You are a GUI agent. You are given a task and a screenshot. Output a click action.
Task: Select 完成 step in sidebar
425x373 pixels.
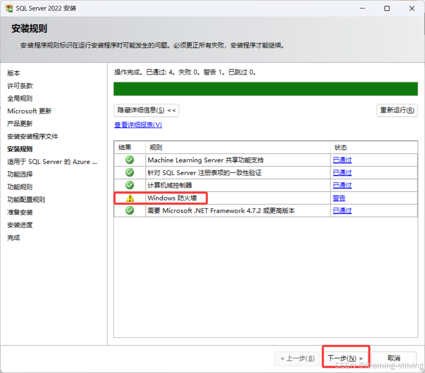coord(14,238)
